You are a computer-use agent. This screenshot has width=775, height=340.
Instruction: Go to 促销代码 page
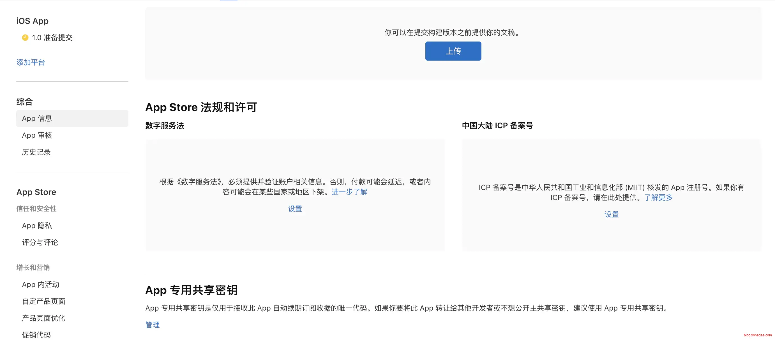(x=36, y=335)
